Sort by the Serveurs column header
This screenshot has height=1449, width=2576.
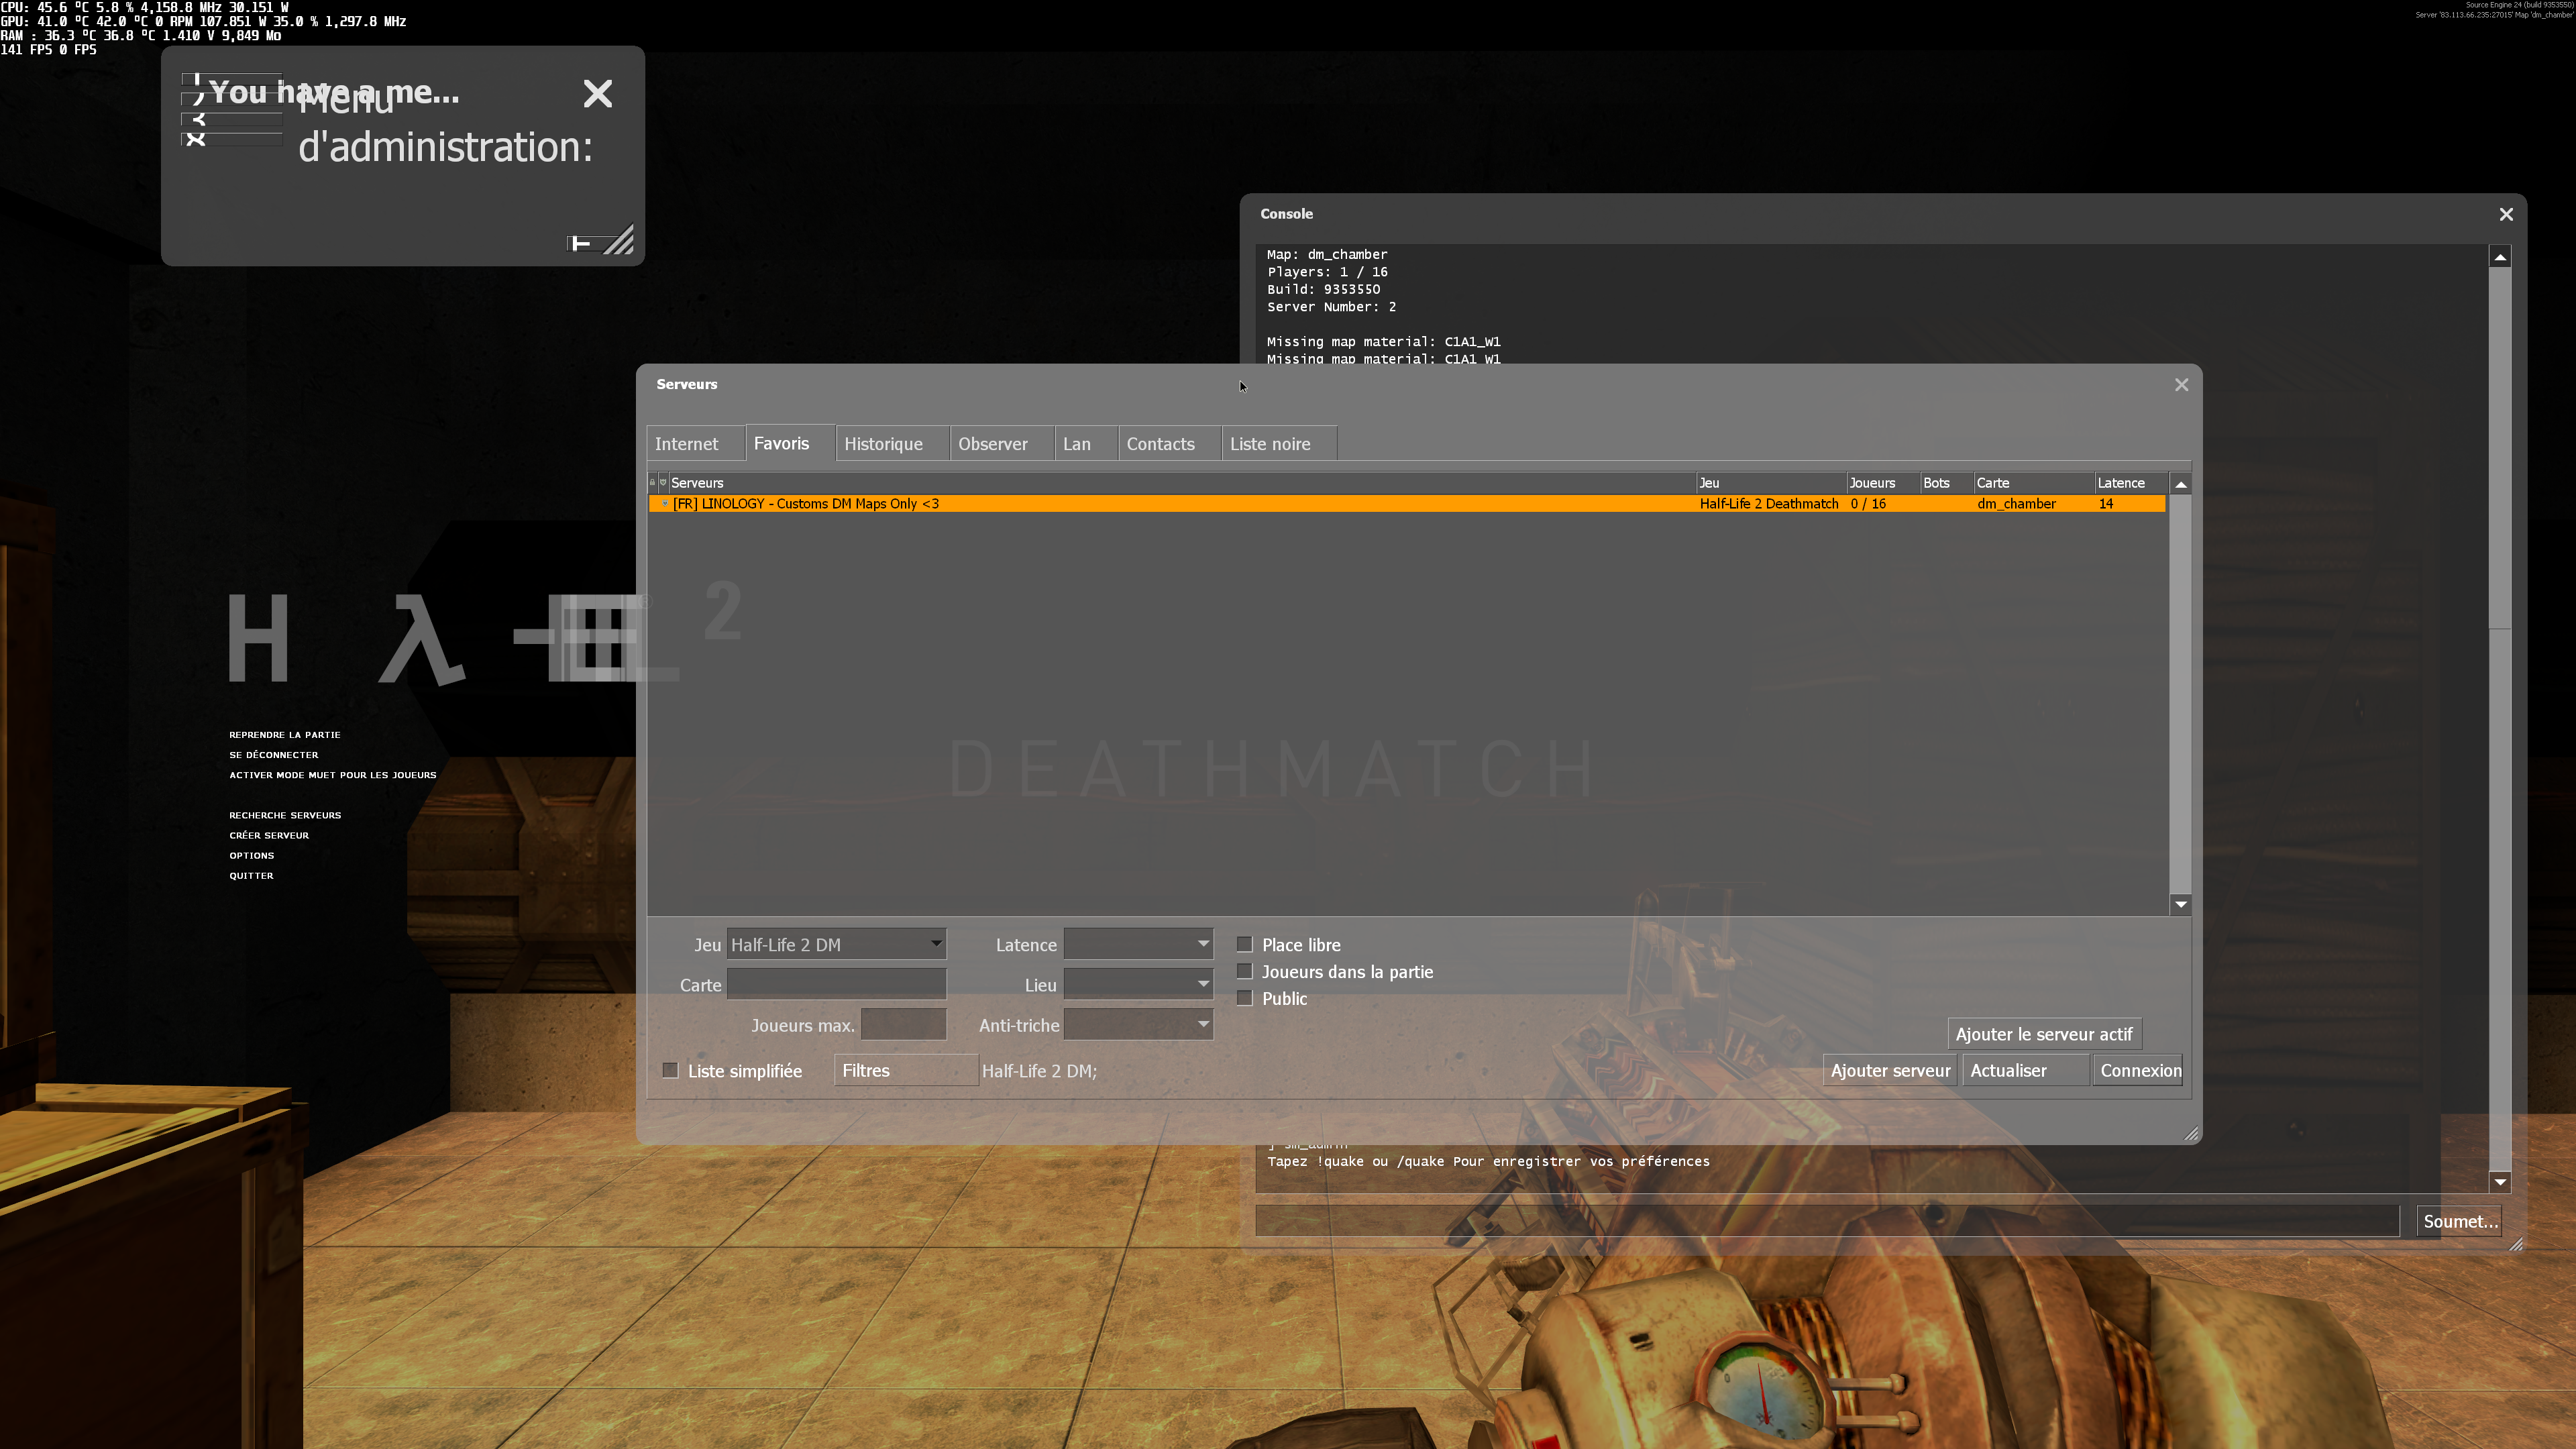(1182, 483)
